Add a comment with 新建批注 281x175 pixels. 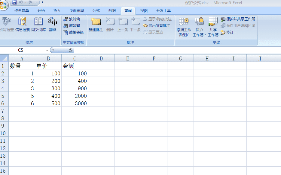point(96,25)
